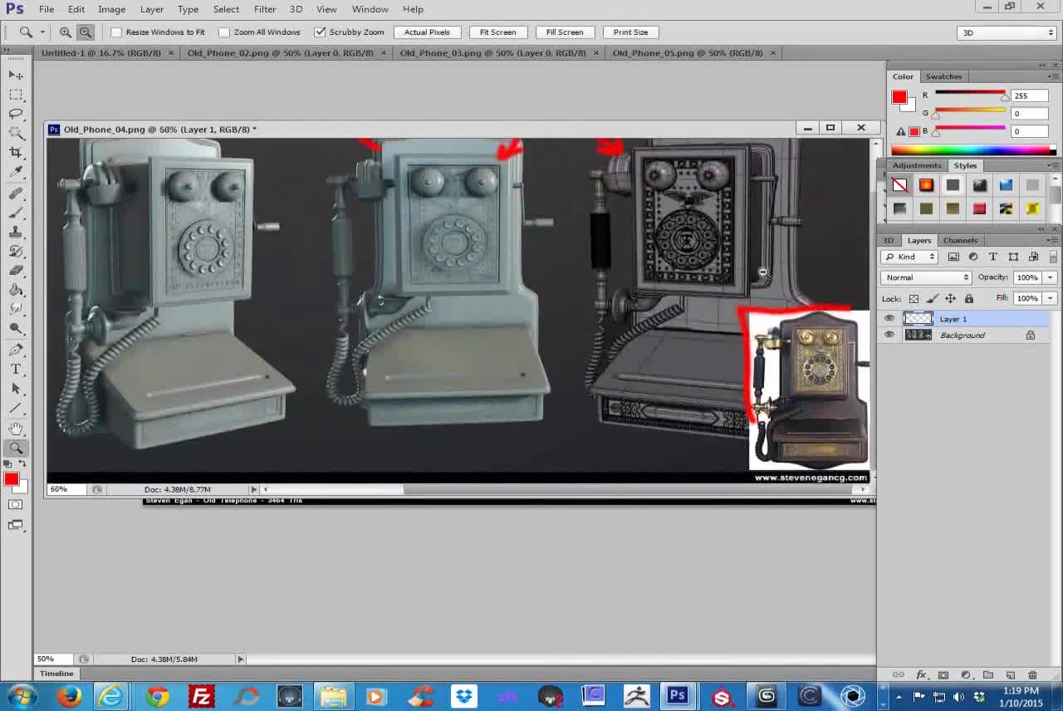Open the 3D workspace dropdown
The image size is (1063, 711).
click(1007, 32)
